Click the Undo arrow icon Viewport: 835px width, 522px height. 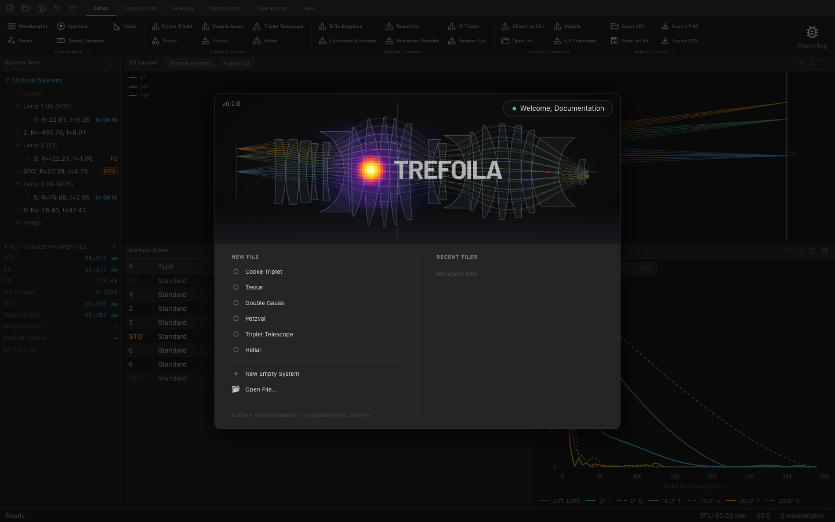56,8
